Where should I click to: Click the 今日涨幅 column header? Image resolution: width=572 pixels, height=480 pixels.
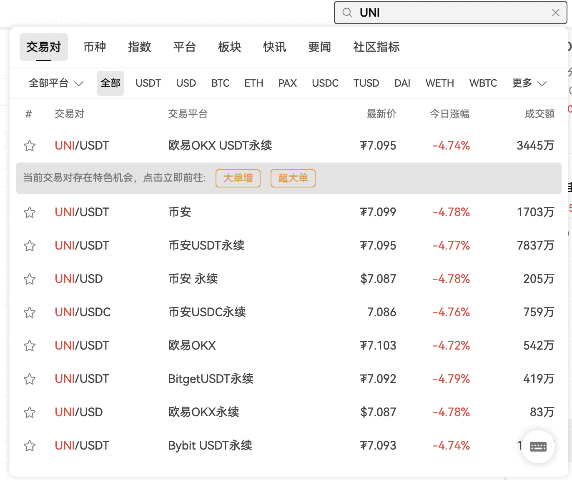[450, 114]
